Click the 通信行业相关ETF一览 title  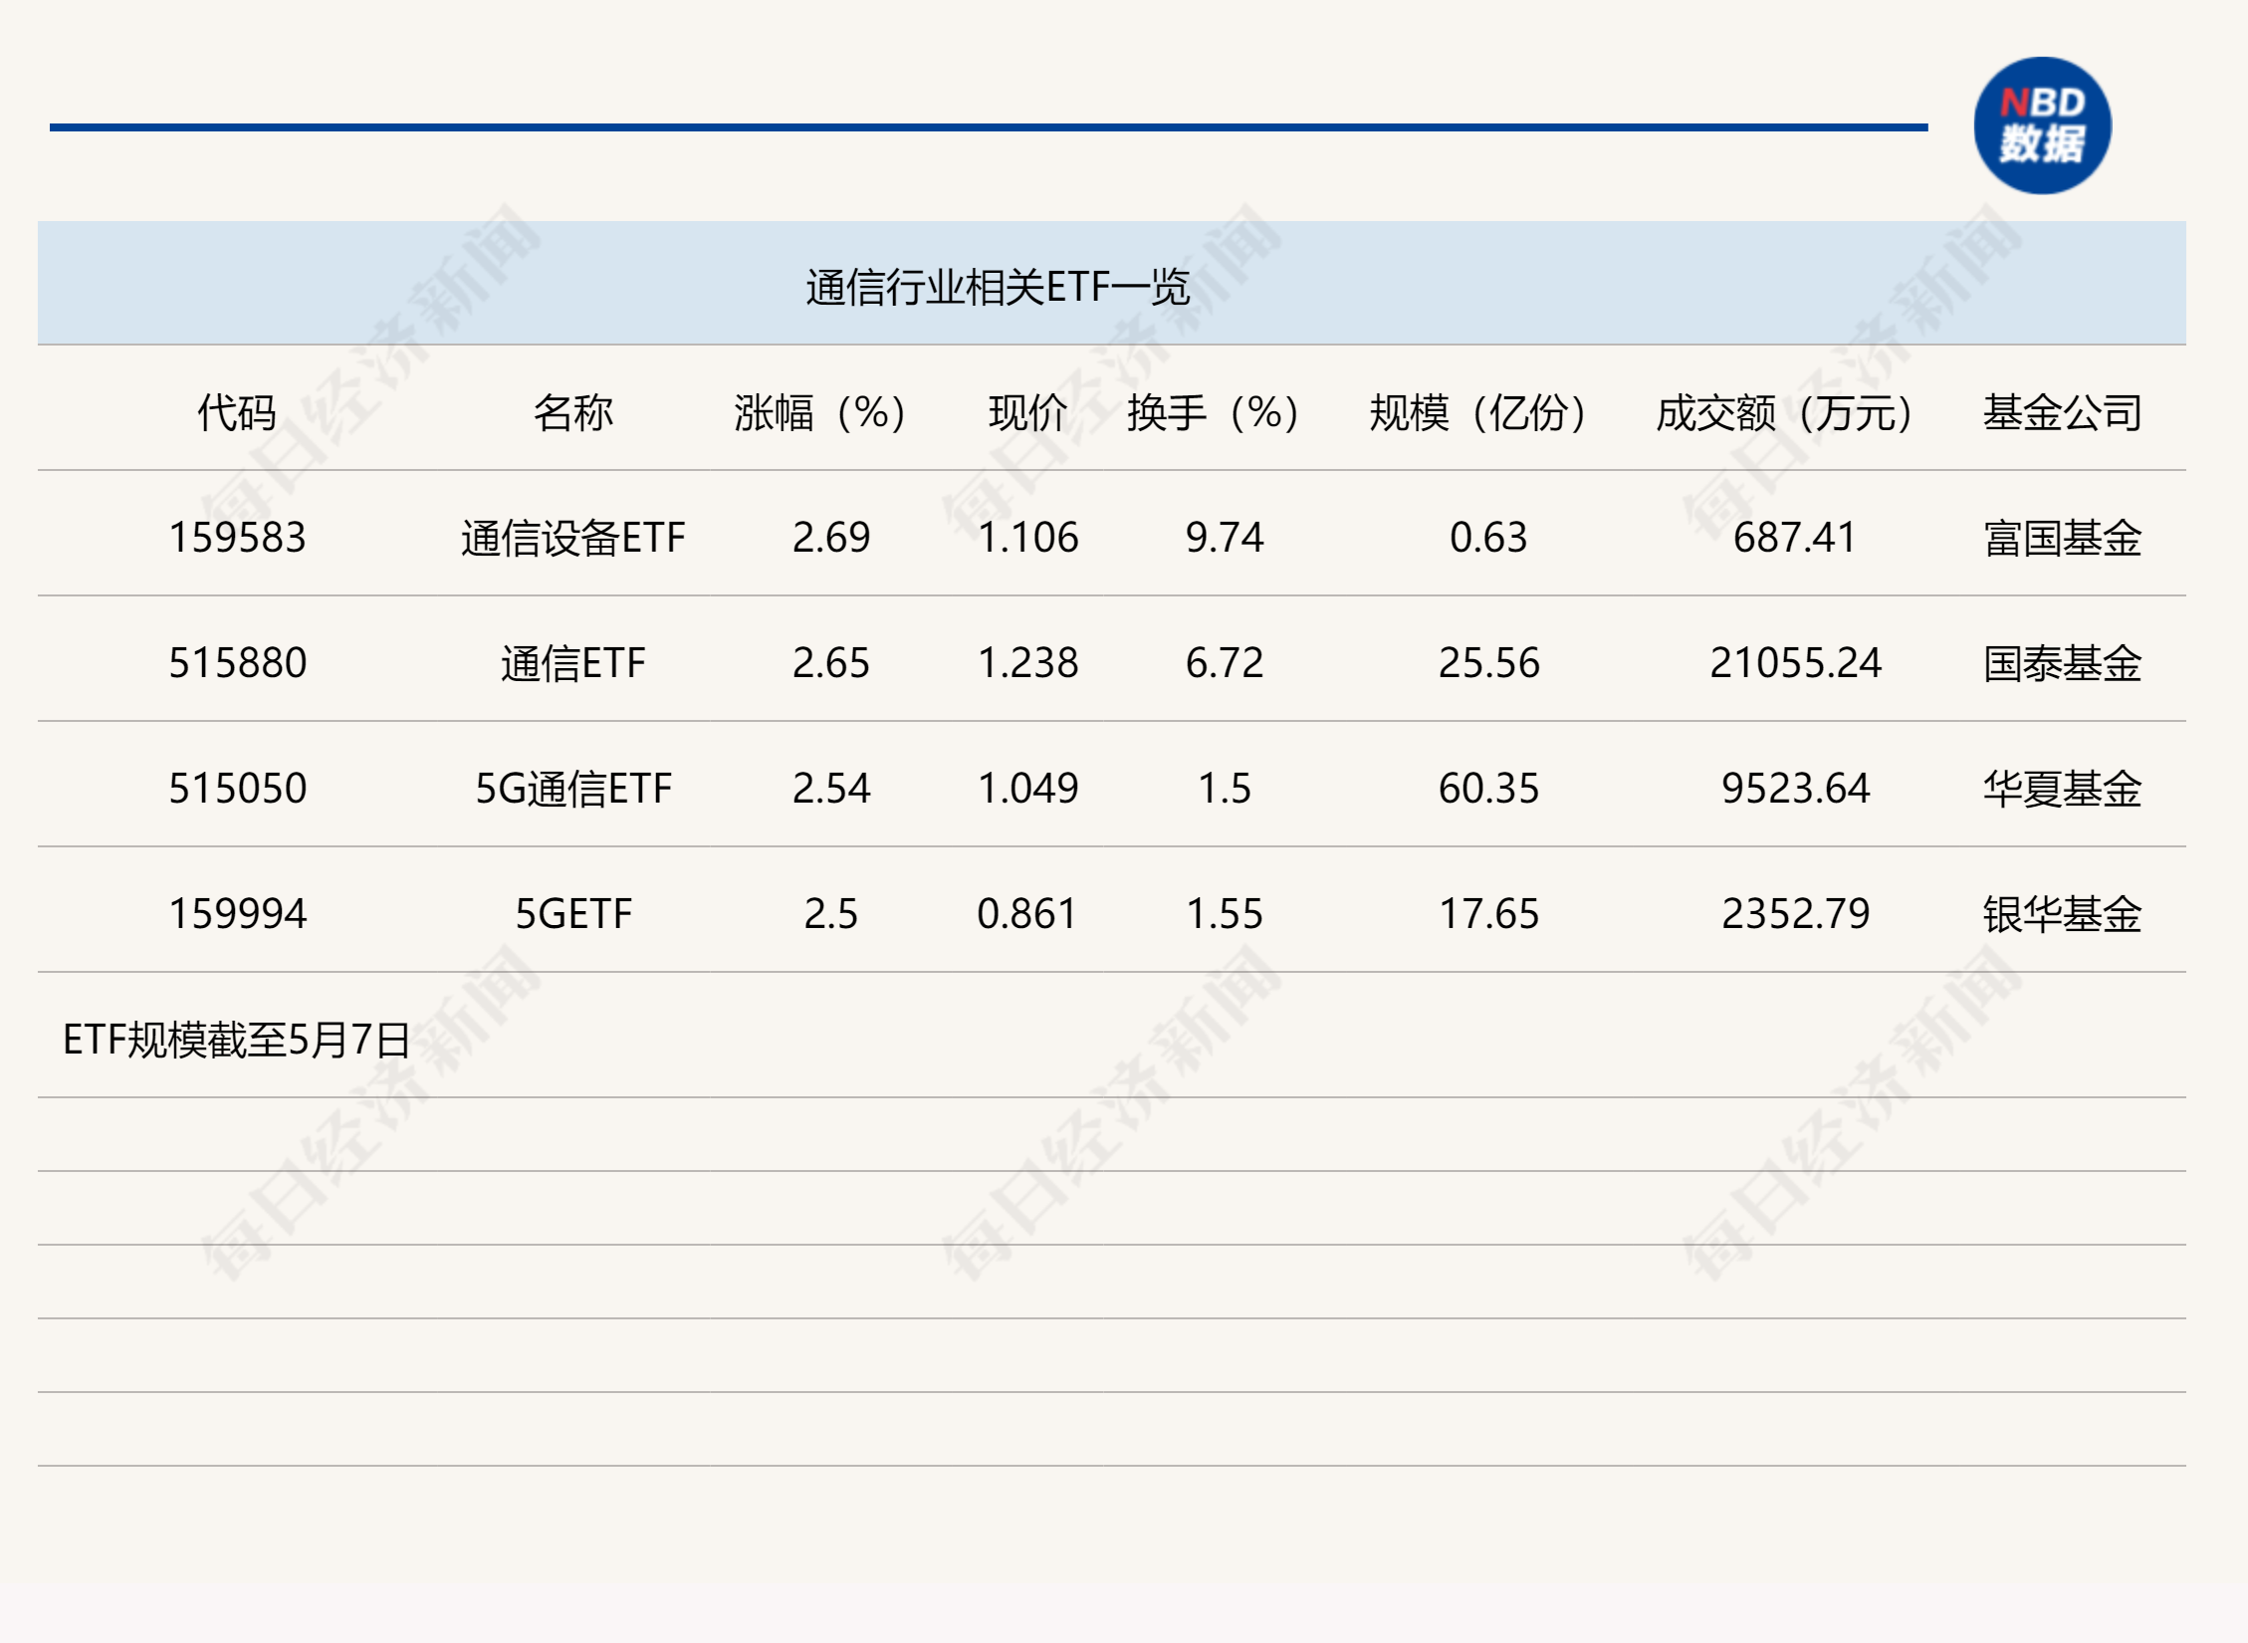point(997,287)
